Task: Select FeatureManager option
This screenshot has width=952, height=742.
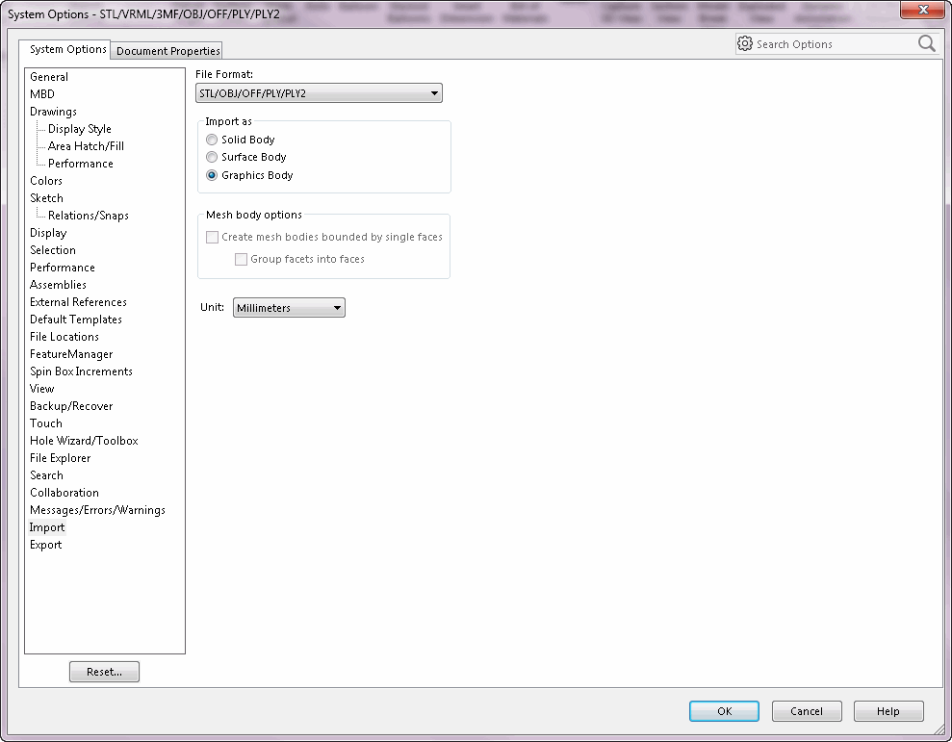Action: click(71, 354)
